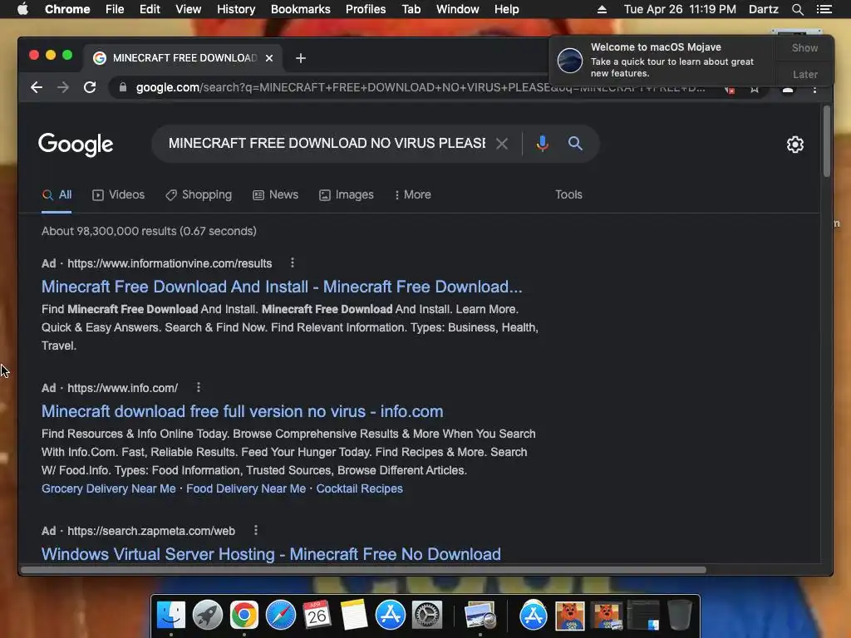Open the Tools filter options
This screenshot has height=638, width=851.
coord(568,194)
